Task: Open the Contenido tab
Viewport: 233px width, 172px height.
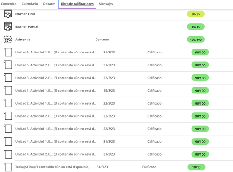Action: click(x=9, y=4)
